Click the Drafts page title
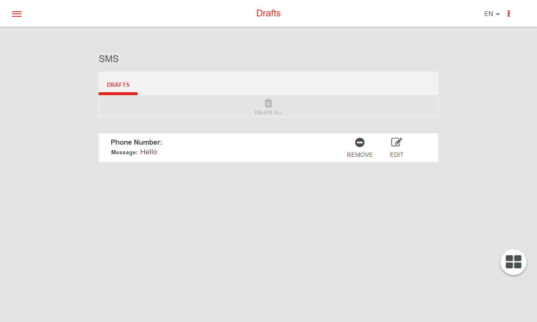 (x=268, y=13)
